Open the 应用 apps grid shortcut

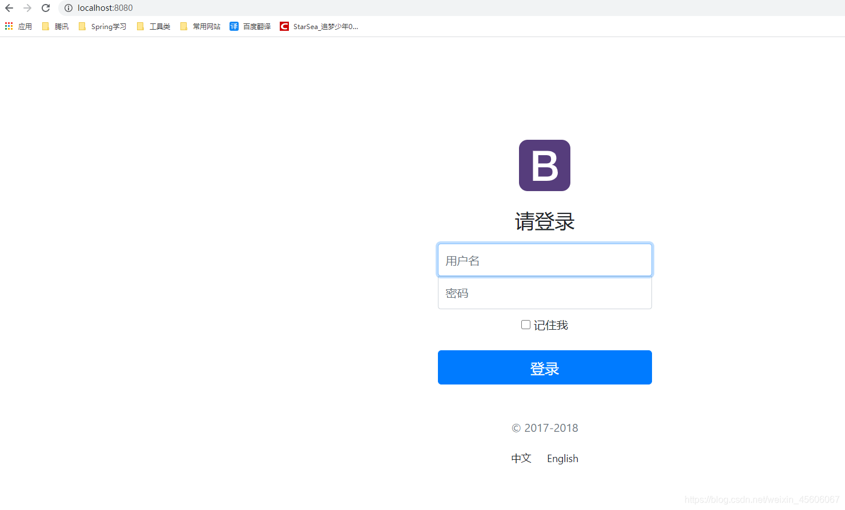pyautogui.click(x=18, y=26)
